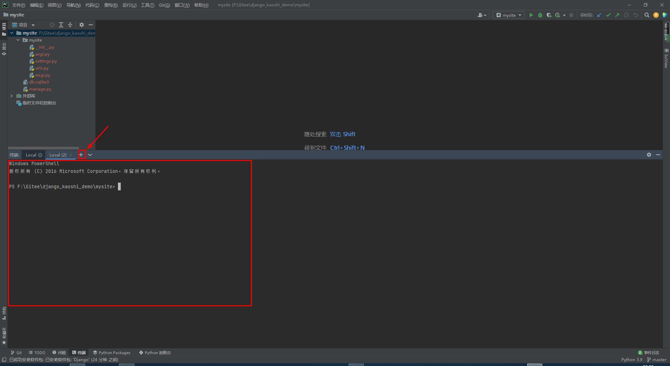Hide the project tool window
The image size is (670, 366).
pos(91,25)
